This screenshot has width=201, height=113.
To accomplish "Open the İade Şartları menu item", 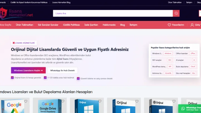I will pos(91,25).
